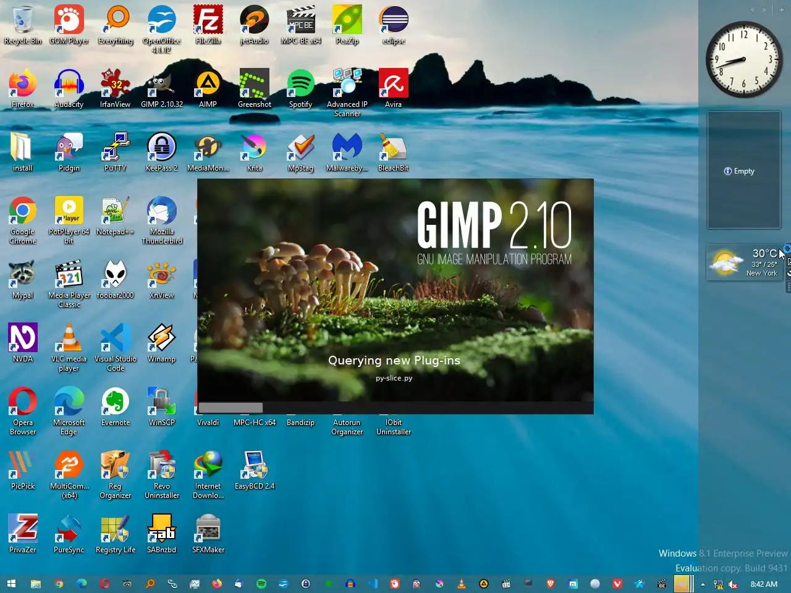Click the Advanced IP Scanner desktop icon
The image size is (791, 593).
coord(347,93)
